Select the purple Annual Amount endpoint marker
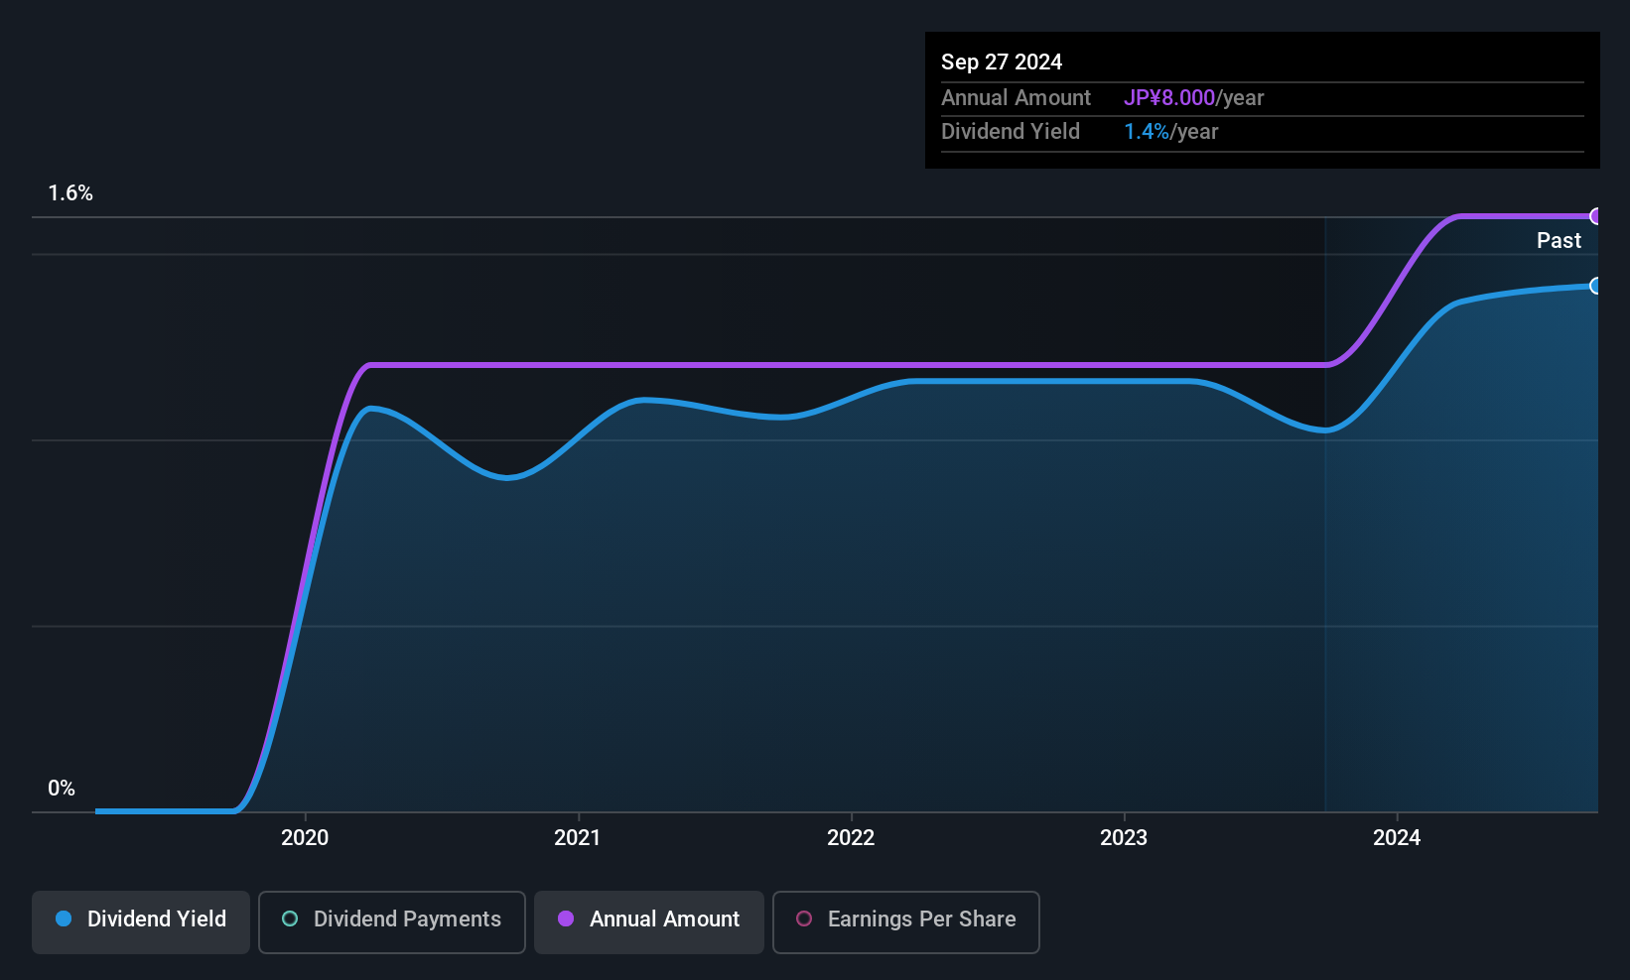1630x980 pixels. click(1596, 216)
